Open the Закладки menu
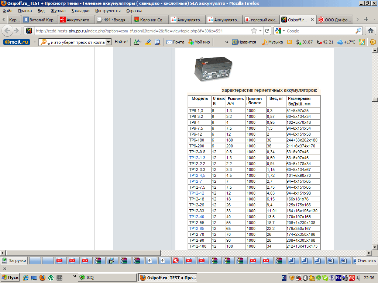Viewport: 378px width, 283px height. click(x=80, y=11)
